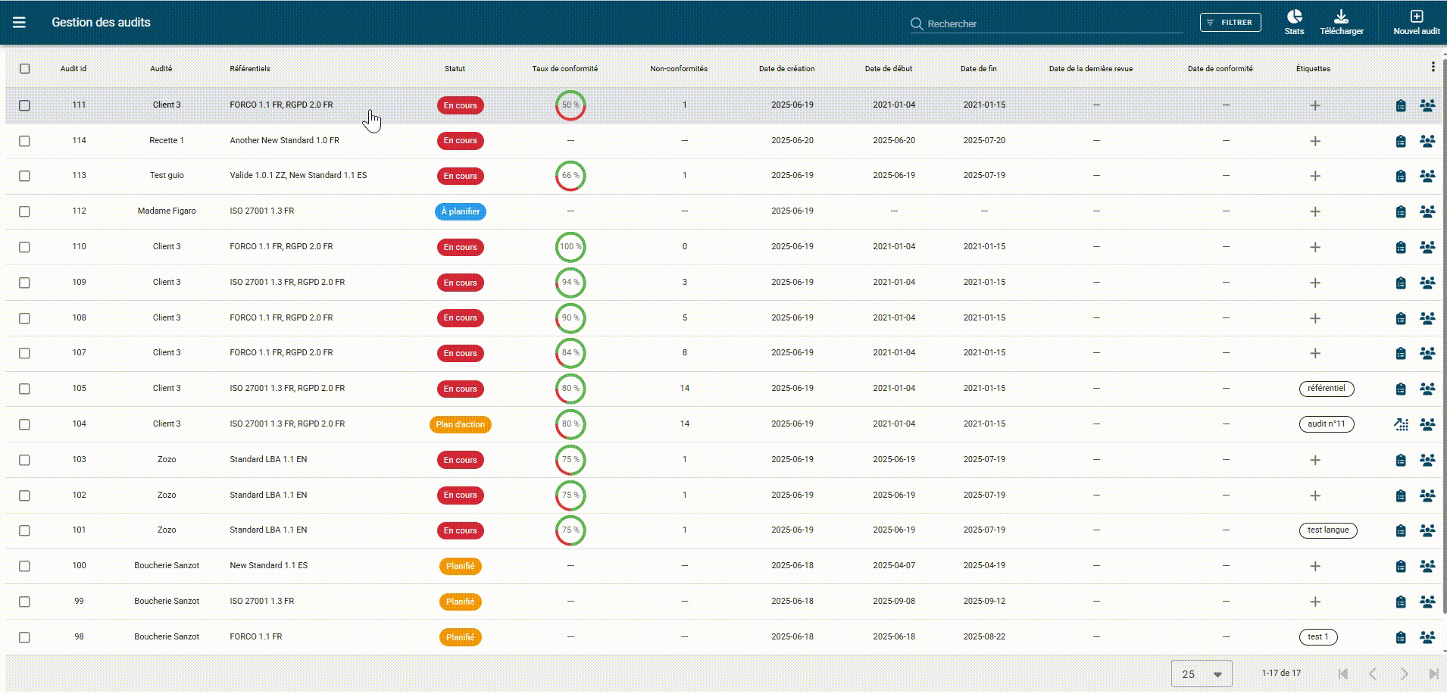Sort by Date de création column header
Viewport: 1447px width, 694px height.
(x=786, y=69)
